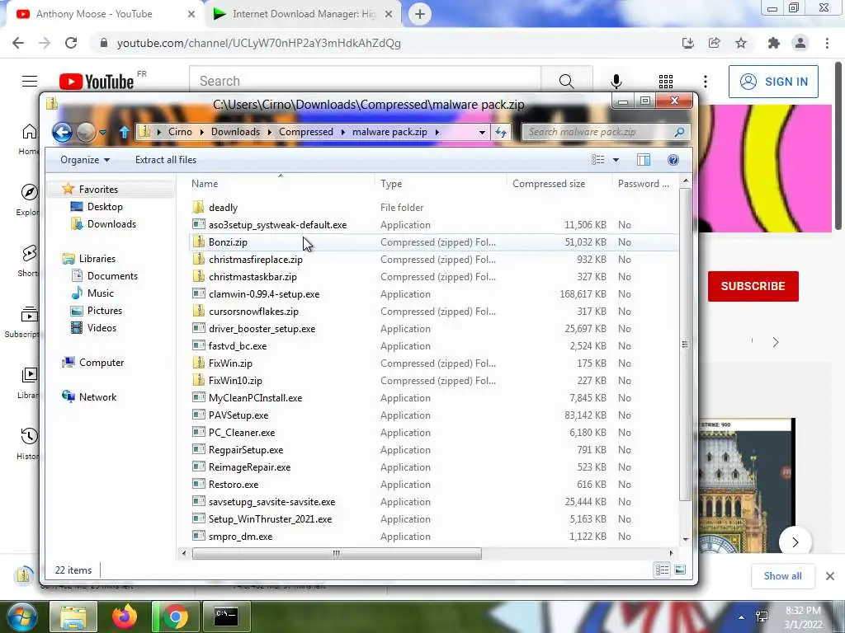
Task: Change view layout icon in Explorer
Action: pyautogui.click(x=597, y=160)
